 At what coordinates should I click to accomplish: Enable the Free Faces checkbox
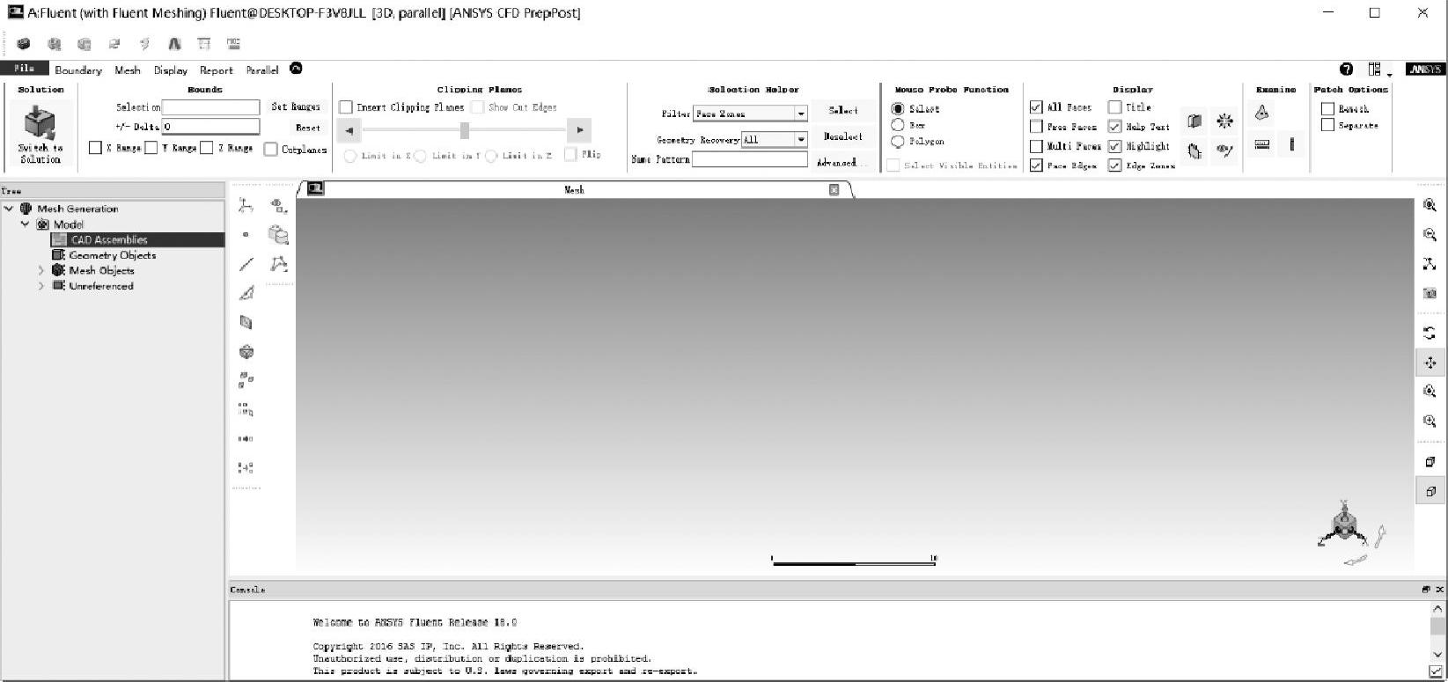click(1036, 127)
